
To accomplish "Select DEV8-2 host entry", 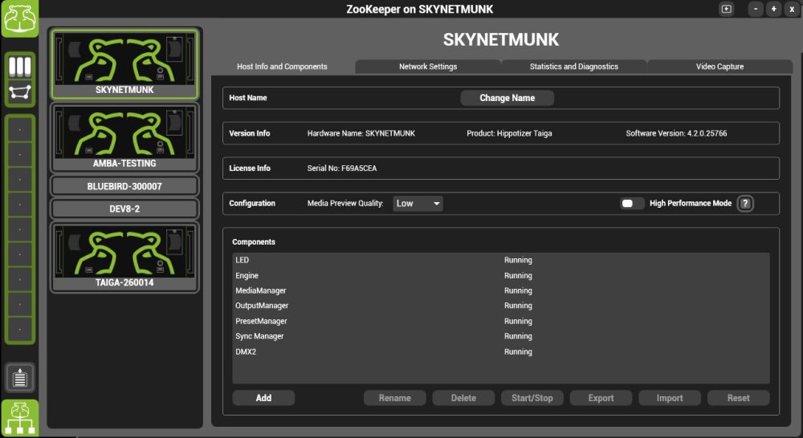I will 124,209.
